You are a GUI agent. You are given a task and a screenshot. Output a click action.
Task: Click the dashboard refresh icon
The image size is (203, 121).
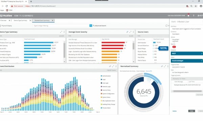(166, 26)
